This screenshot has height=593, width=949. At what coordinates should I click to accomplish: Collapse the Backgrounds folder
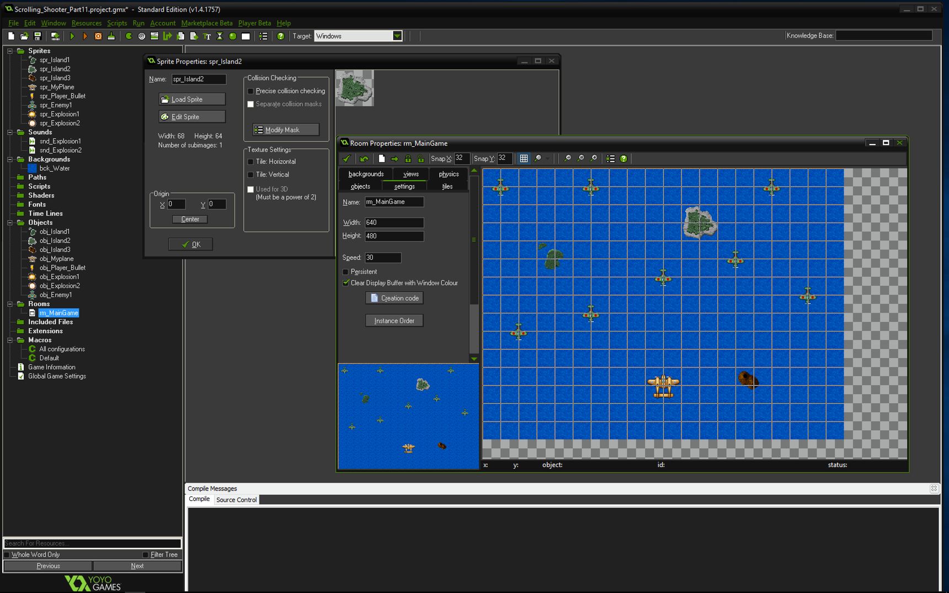coord(10,159)
